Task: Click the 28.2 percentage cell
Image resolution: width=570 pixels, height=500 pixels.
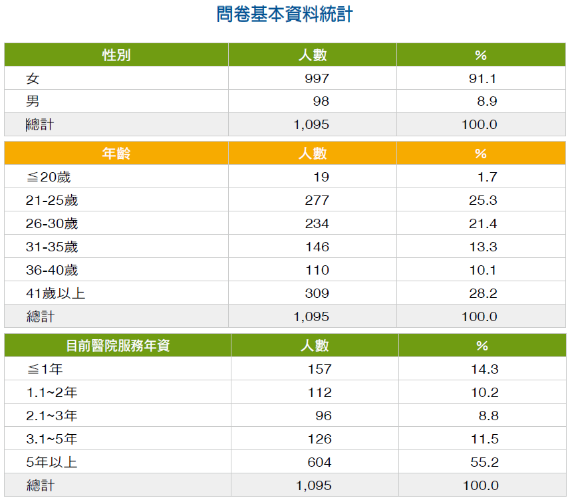Action: tap(483, 293)
